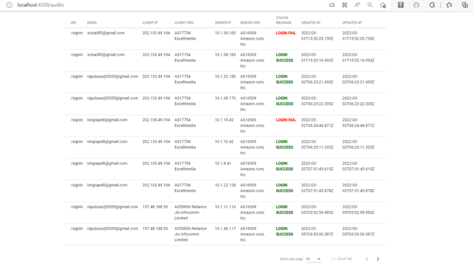Click email srisad85@gmail.com in the 15:52:05 row
Screen dimensions: 473x269
coord(106,33)
